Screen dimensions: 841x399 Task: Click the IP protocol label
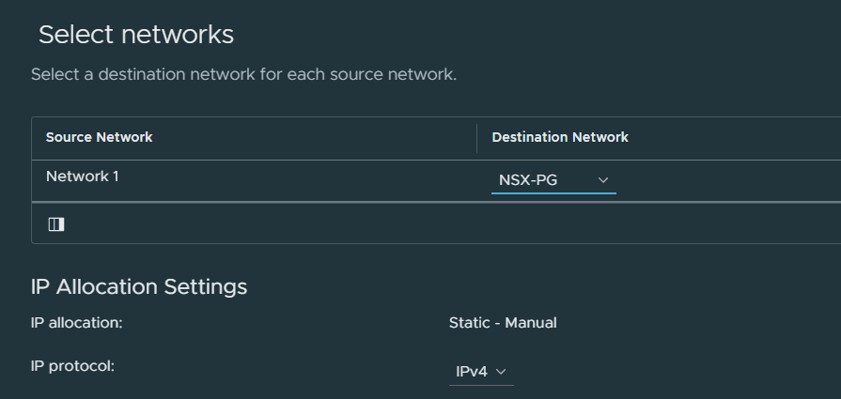73,366
